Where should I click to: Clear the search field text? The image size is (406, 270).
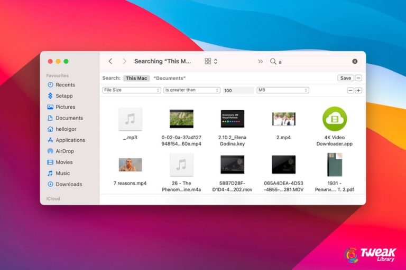(x=355, y=61)
